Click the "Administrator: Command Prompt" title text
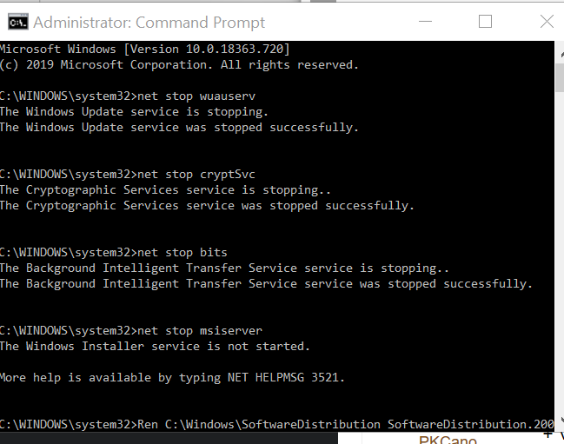The image size is (564, 444). pos(149,23)
